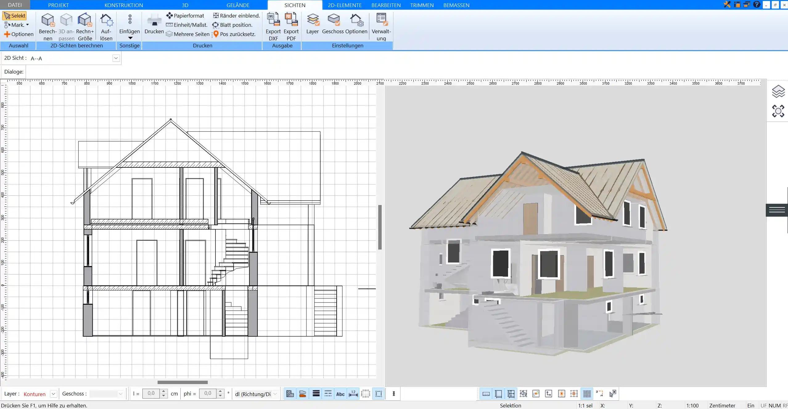Click the horizontal scrollbar of 2D view
The height and width of the screenshot is (409, 788).
(x=183, y=382)
